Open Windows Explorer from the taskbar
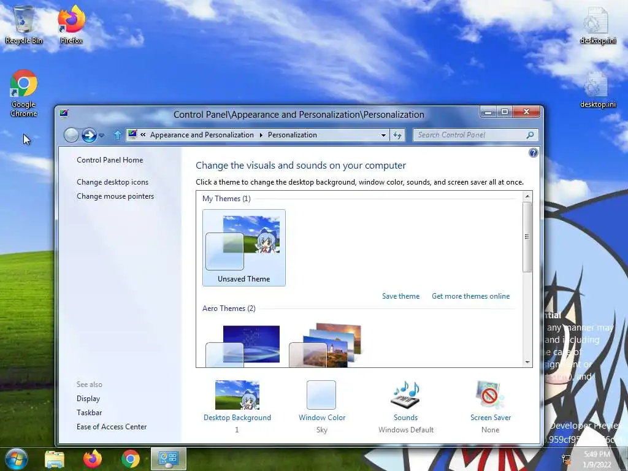Image resolution: width=628 pixels, height=471 pixels. click(55, 459)
